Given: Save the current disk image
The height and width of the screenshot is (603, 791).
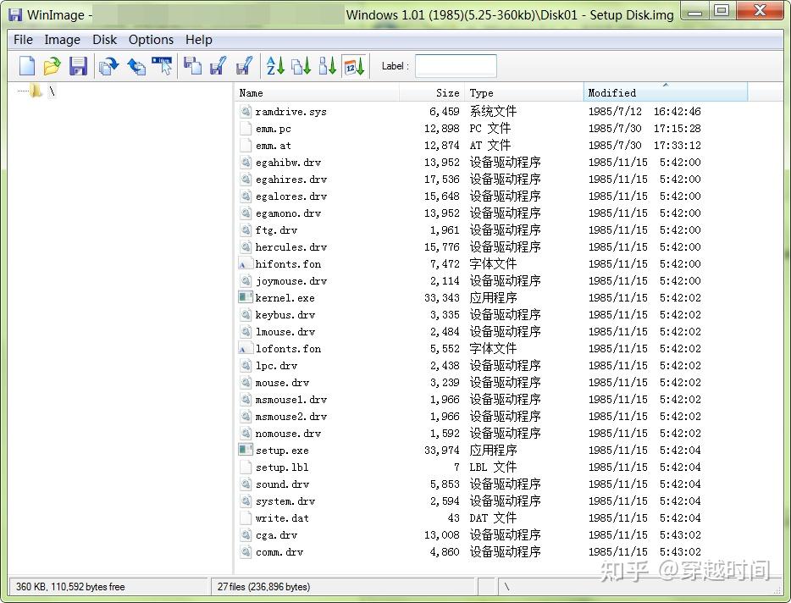Looking at the screenshot, I should click(78, 65).
